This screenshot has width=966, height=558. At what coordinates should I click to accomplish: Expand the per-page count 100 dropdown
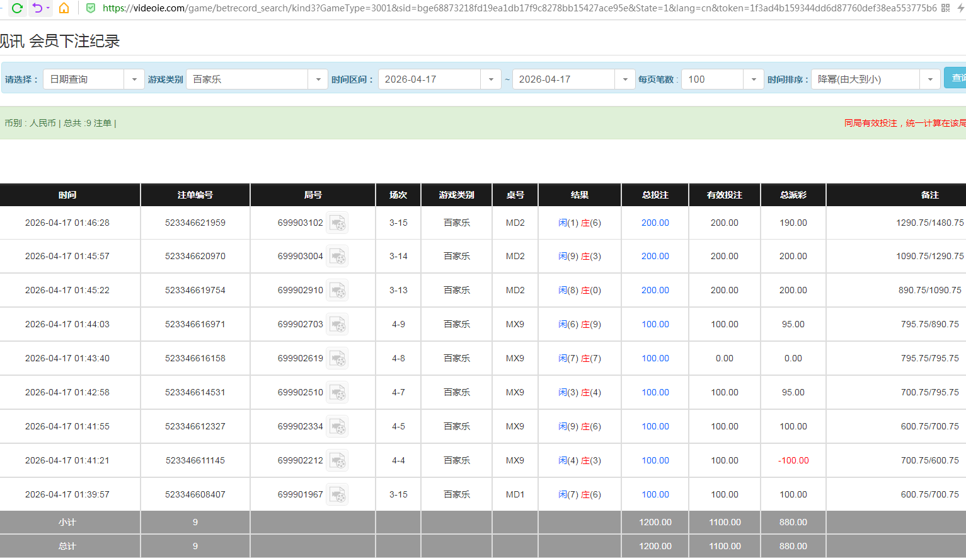pyautogui.click(x=753, y=79)
